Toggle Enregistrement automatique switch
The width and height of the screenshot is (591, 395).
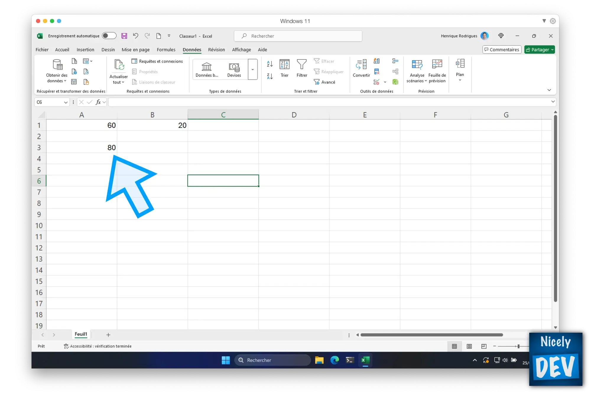(109, 36)
